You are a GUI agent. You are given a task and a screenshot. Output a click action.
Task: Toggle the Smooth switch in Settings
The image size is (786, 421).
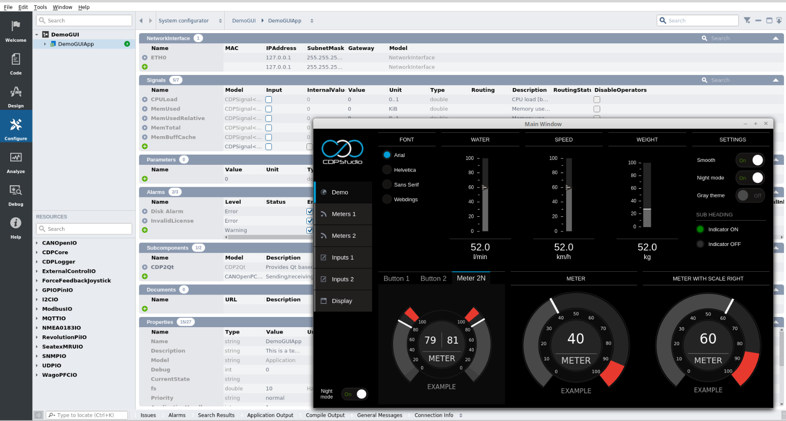(750, 160)
